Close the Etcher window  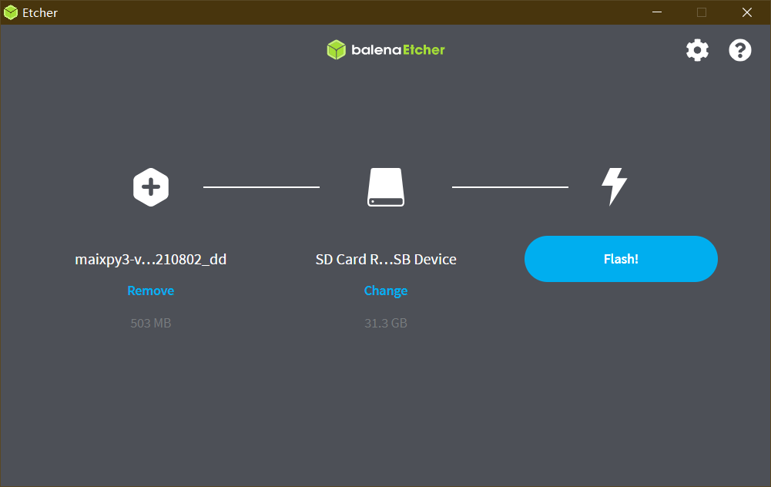pos(747,12)
